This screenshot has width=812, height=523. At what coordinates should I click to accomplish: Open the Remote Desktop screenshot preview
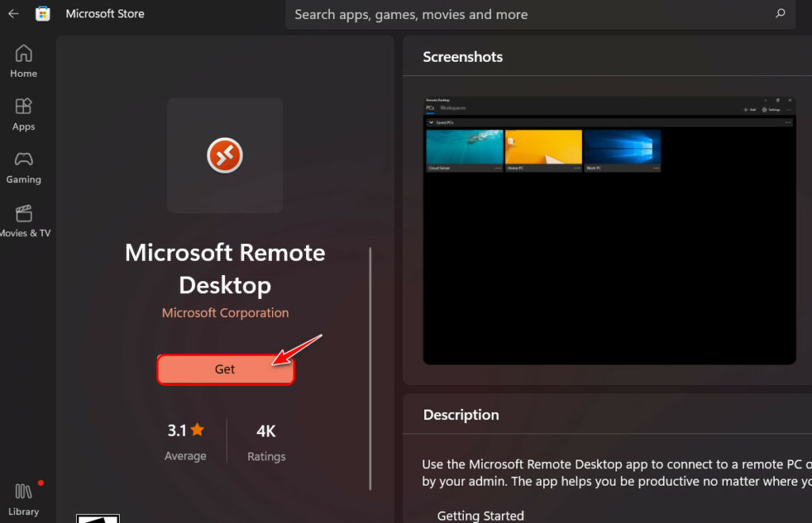[x=609, y=230]
